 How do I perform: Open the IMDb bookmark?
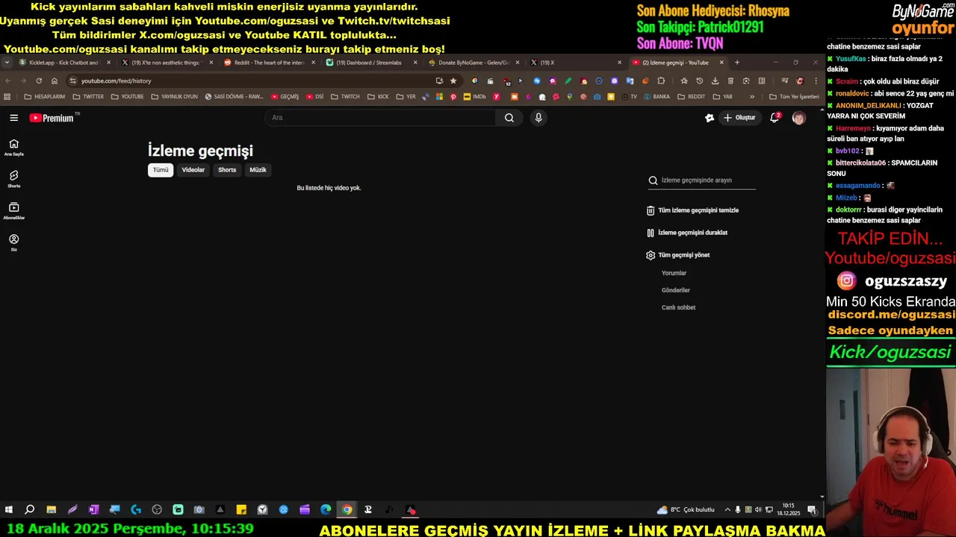(x=474, y=97)
